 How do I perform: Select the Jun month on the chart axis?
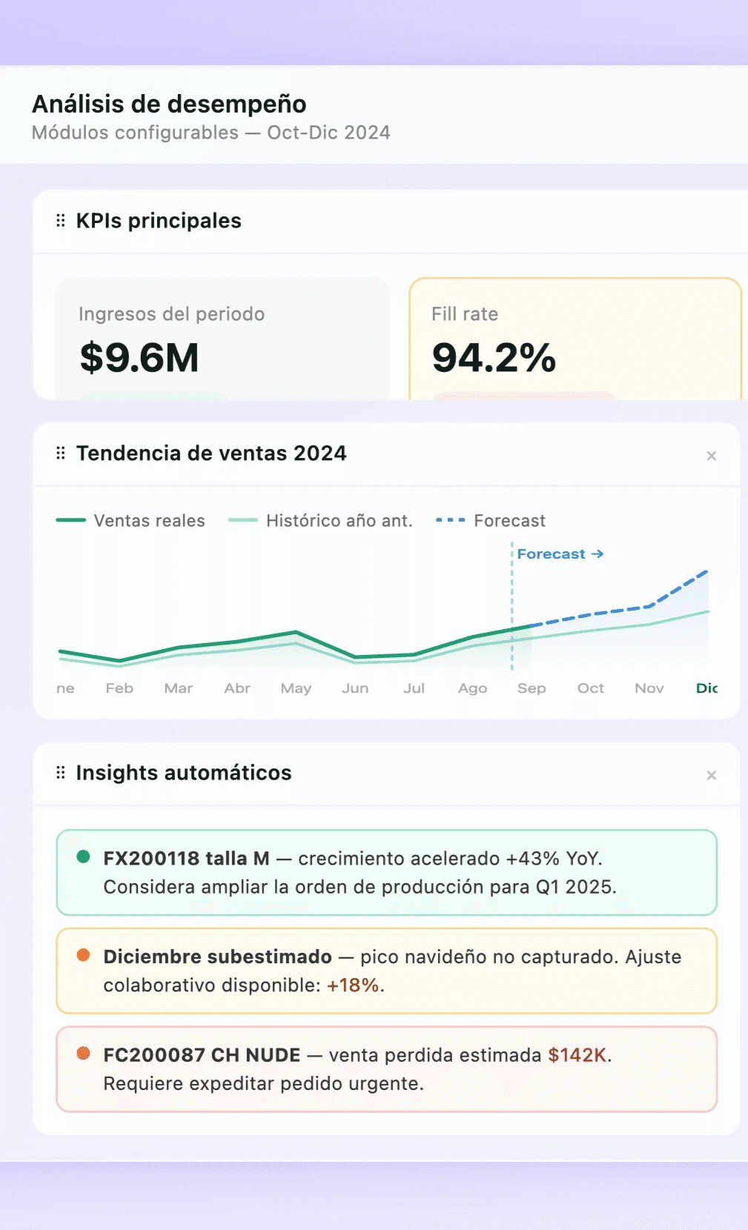coord(355,688)
